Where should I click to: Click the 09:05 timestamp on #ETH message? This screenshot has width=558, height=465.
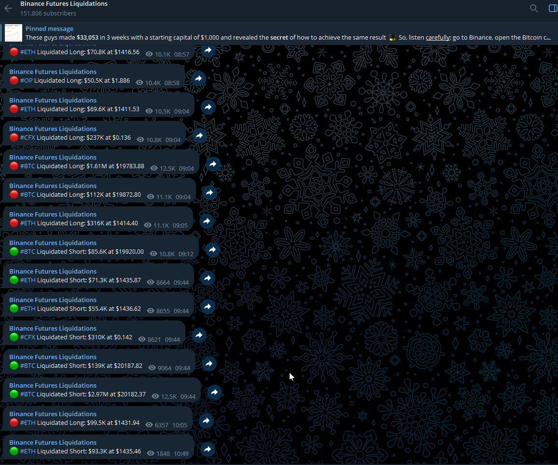point(180,226)
